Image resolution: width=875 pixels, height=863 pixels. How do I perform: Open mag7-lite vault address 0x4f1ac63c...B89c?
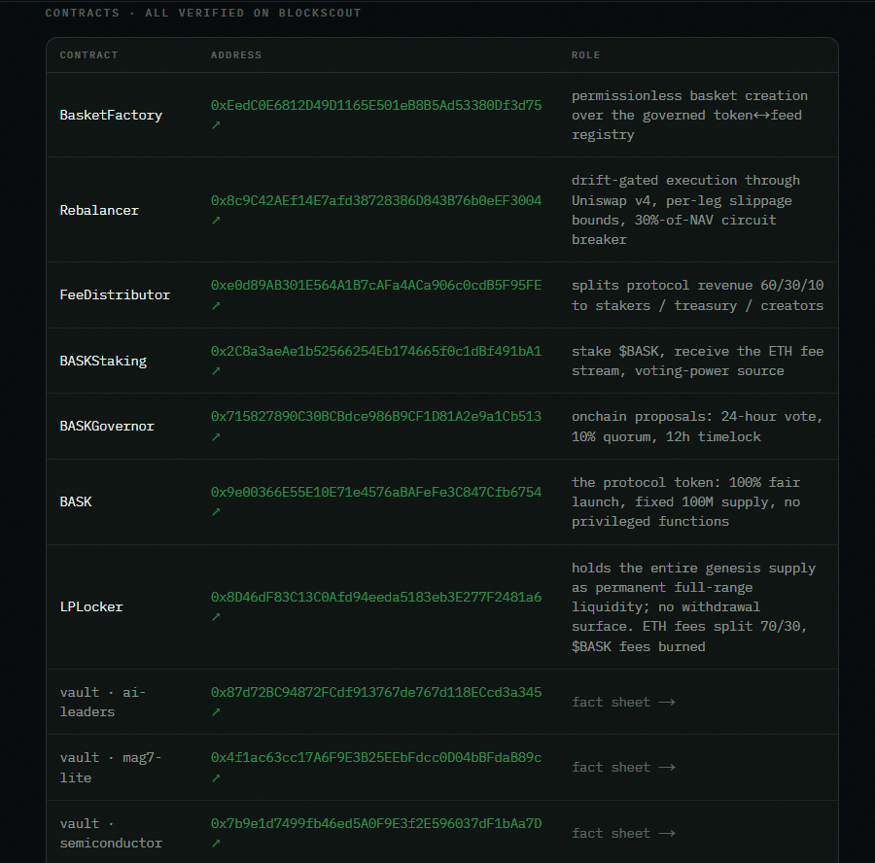(376, 758)
